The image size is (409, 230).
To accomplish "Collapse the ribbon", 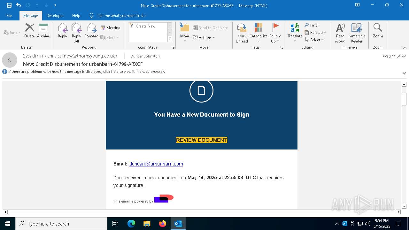I will coord(405,48).
